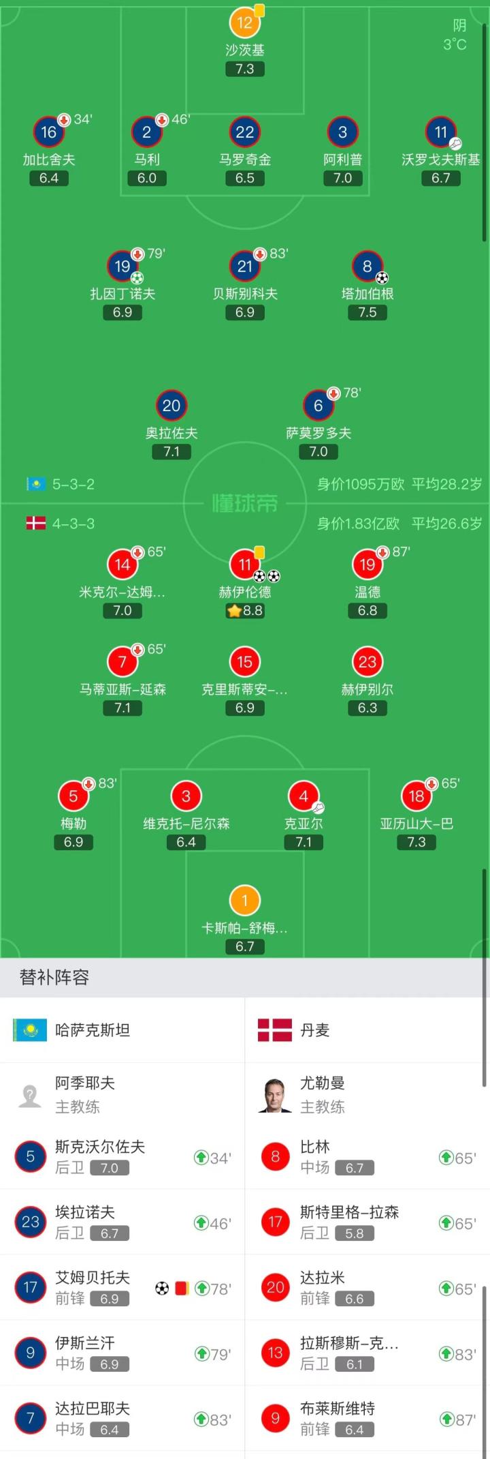490x1459 pixels.
Task: Tap coach 阿季耶夫 placeholder avatar
Action: (x=30, y=1095)
